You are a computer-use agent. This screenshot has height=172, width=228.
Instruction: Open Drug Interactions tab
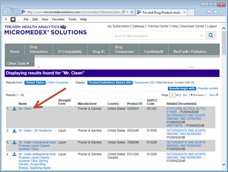[x=39, y=49]
